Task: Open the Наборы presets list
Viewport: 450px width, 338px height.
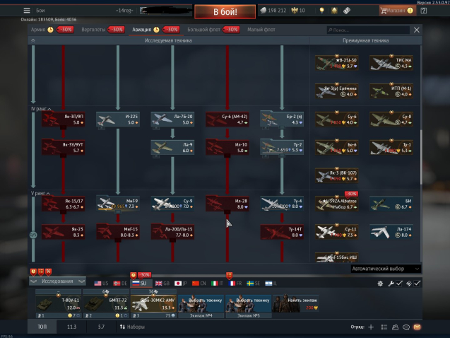Action: [133, 327]
